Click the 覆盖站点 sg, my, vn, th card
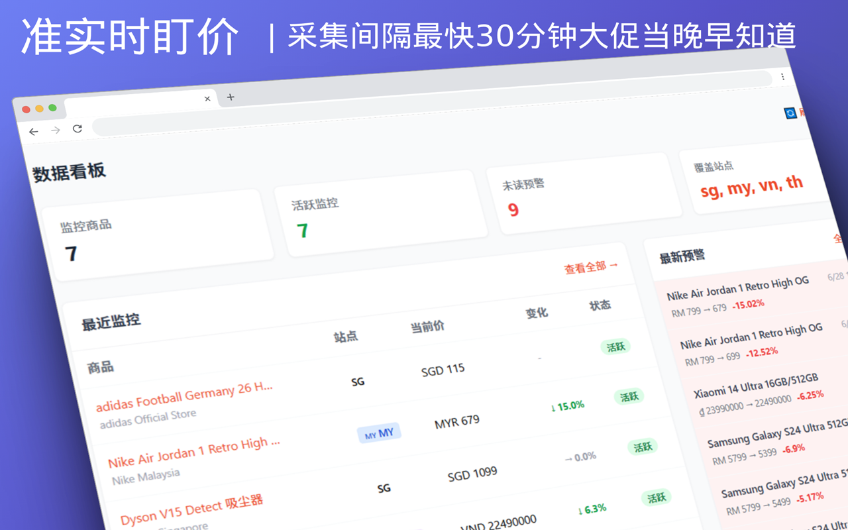This screenshot has height=530, width=848. coord(755,178)
